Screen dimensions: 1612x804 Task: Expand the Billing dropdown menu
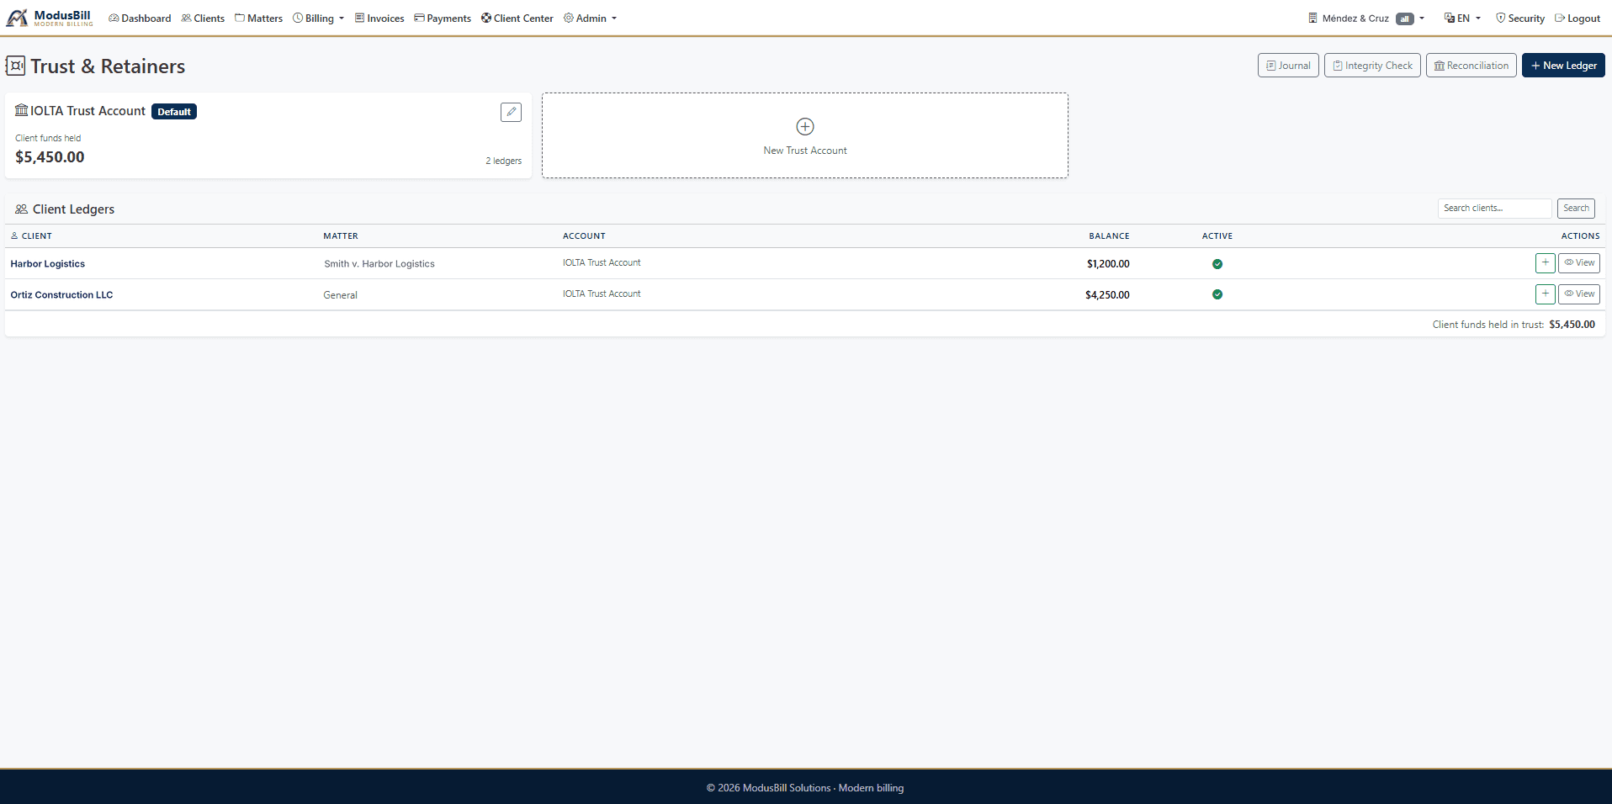319,19
